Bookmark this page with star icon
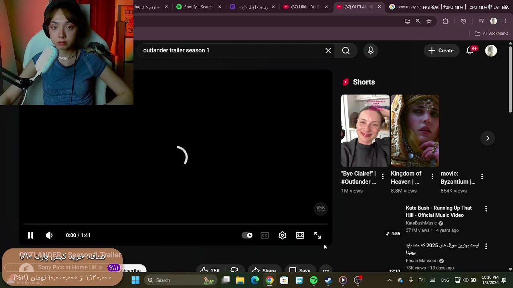Viewport: 513px width, 288px height. point(429,21)
